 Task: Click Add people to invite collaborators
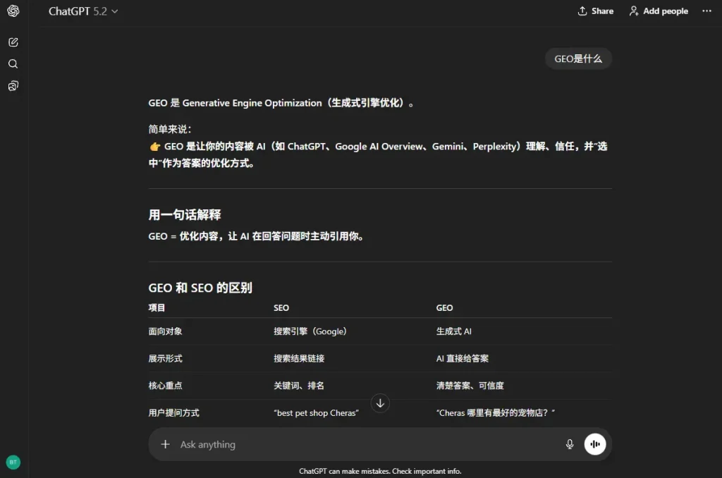(x=658, y=11)
